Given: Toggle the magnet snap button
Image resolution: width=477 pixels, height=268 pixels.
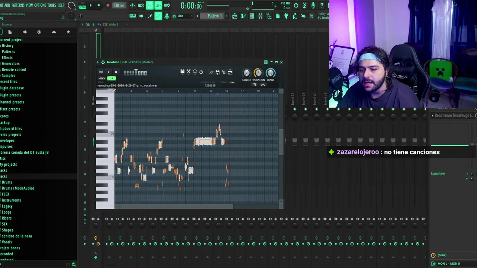Looking at the screenshot, I should tap(174, 16).
